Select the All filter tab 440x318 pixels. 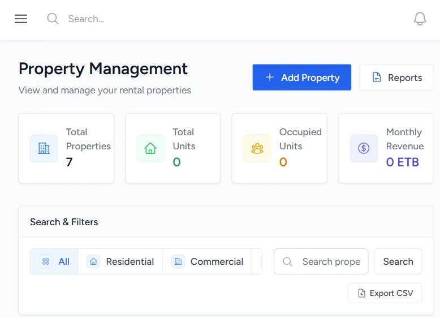(54, 261)
